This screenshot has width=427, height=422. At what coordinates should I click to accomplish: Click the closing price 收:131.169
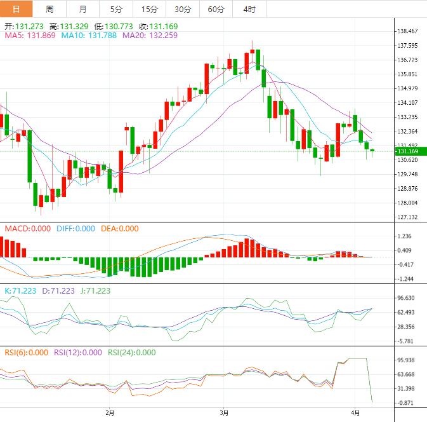tap(159, 27)
